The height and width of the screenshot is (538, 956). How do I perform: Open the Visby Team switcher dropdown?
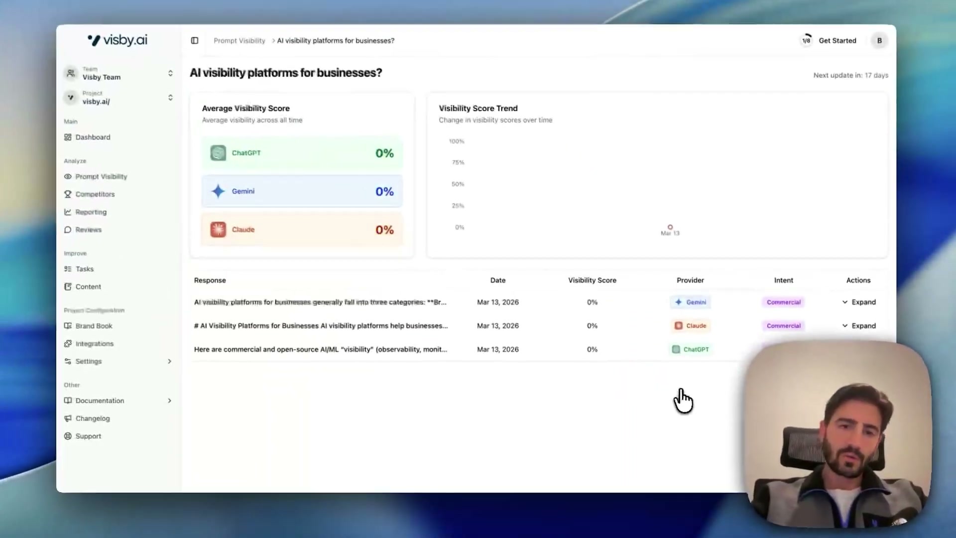[x=119, y=73]
